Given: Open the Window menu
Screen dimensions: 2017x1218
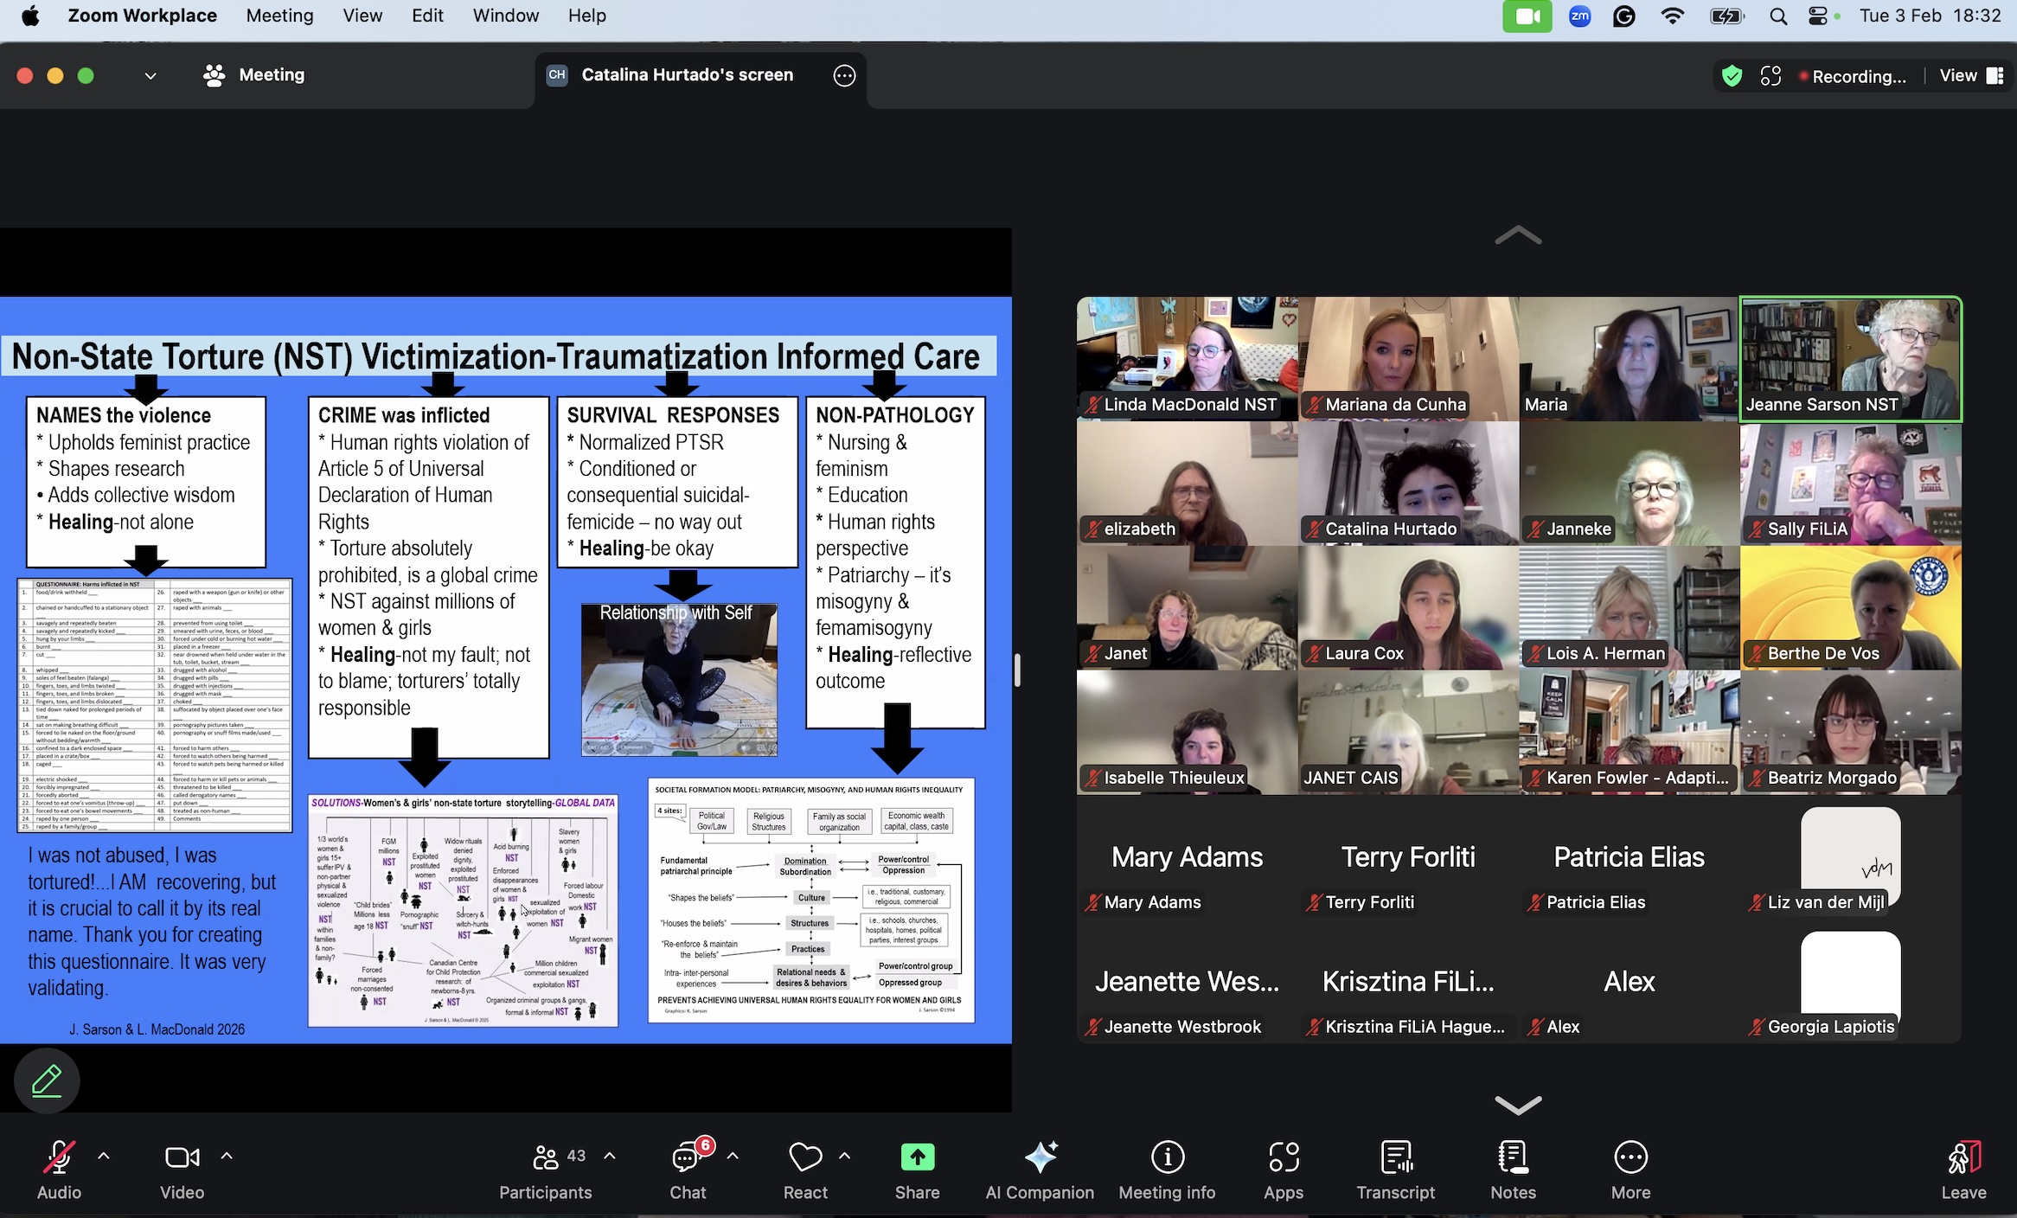Looking at the screenshot, I should pos(505,16).
